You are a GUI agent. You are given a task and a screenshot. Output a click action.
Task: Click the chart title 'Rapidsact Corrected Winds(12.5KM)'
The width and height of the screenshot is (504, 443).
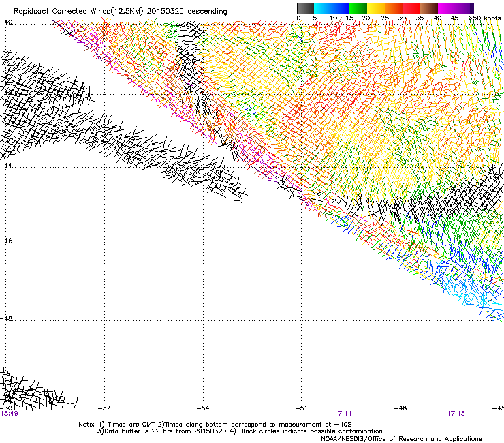(x=78, y=12)
